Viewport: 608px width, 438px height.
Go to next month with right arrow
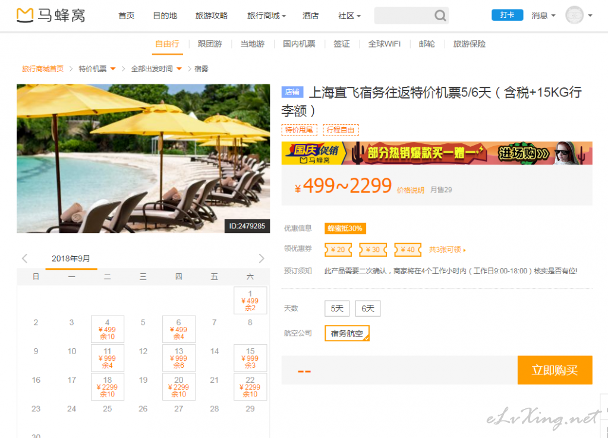click(x=262, y=259)
